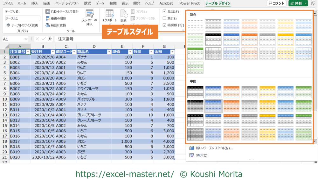The height and width of the screenshot is (179, 318).
Task: Open the 金額 column filter dropdown
Action: click(x=172, y=52)
